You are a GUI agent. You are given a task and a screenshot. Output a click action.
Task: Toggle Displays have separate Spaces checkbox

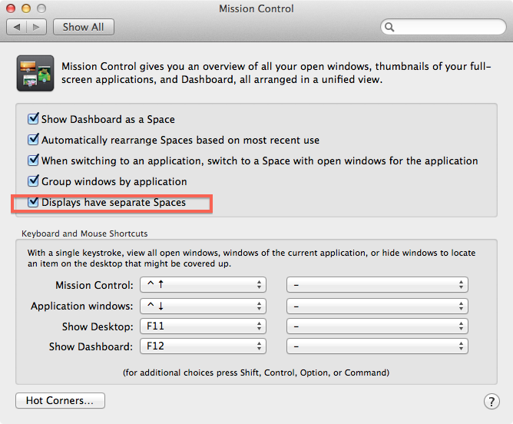coord(33,202)
